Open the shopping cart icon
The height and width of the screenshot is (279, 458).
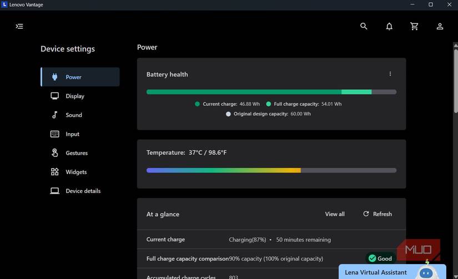pos(414,26)
